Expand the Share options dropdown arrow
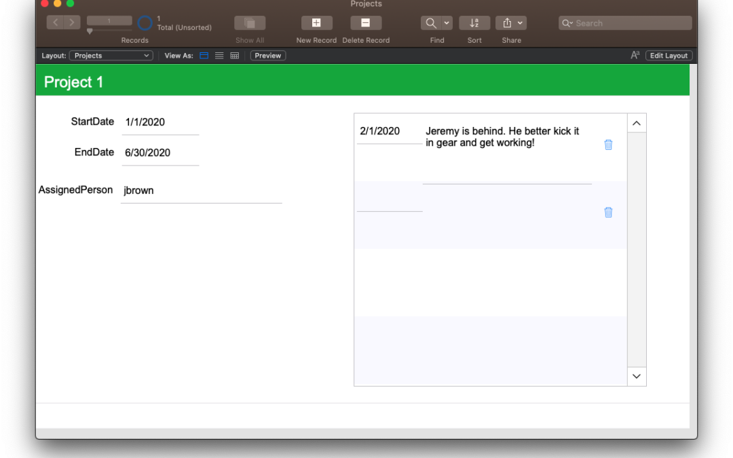The width and height of the screenshot is (733, 458). (x=521, y=23)
